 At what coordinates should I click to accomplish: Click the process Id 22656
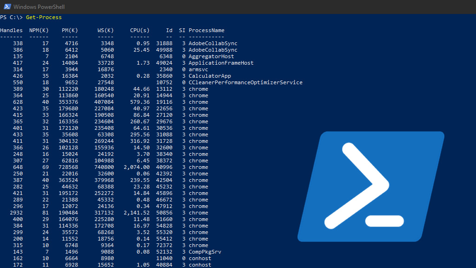click(164, 108)
